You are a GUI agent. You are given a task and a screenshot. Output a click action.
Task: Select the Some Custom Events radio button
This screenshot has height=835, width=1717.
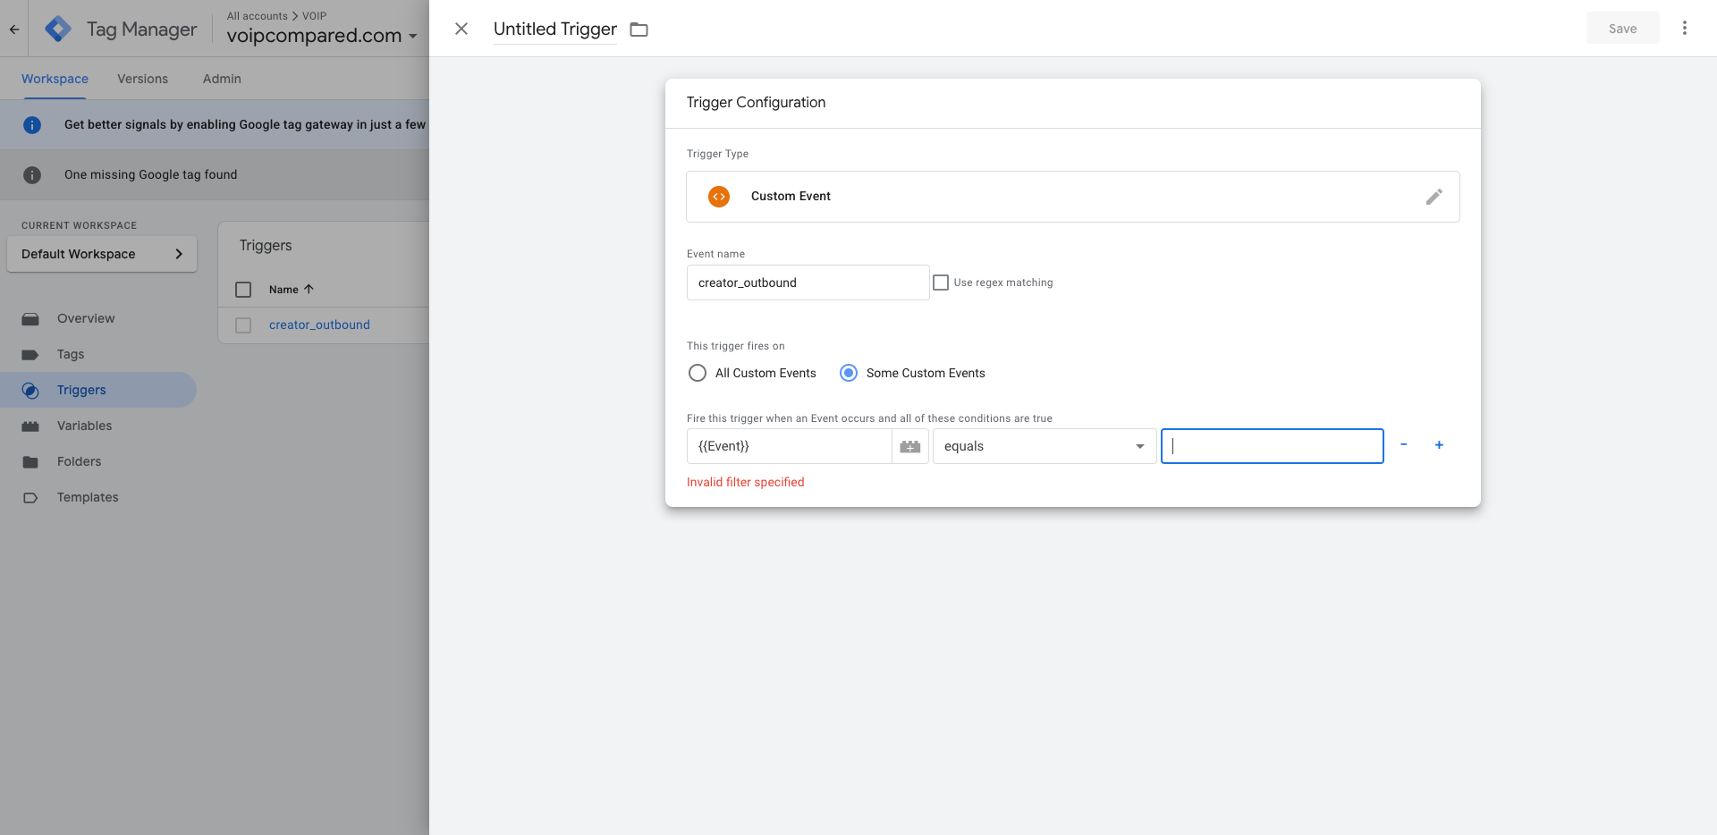point(849,373)
